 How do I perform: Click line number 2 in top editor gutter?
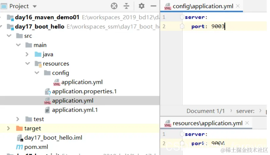click(164, 26)
